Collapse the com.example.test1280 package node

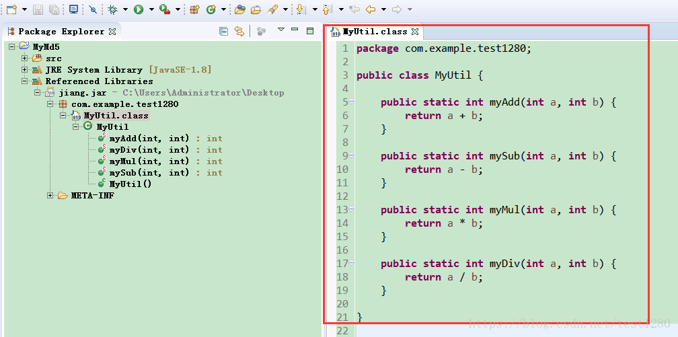(x=50, y=104)
